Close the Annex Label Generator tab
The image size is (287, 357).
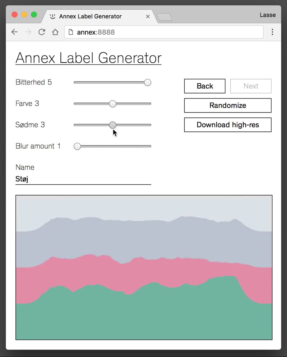point(148,16)
